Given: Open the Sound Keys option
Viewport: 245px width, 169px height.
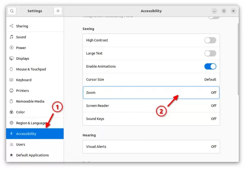Looking at the screenshot, I should [151, 119].
